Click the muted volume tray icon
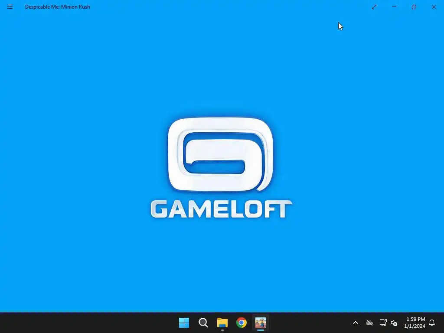The image size is (444, 333). click(394, 323)
